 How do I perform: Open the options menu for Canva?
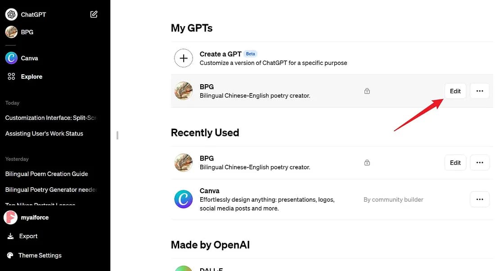[480, 199]
